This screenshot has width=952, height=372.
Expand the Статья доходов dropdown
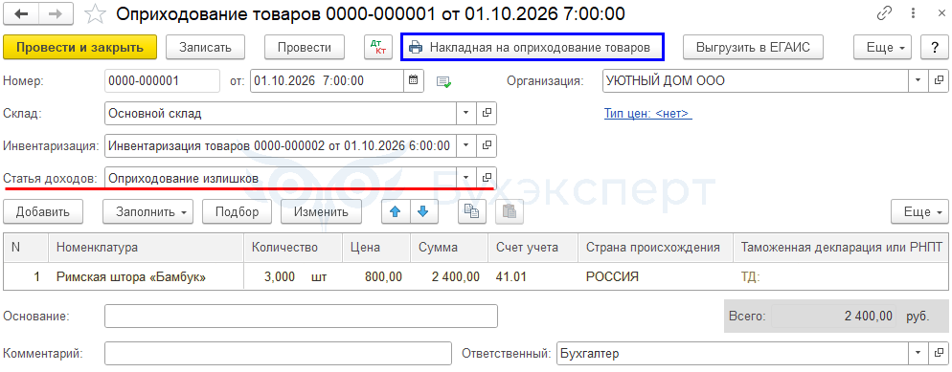(x=465, y=178)
